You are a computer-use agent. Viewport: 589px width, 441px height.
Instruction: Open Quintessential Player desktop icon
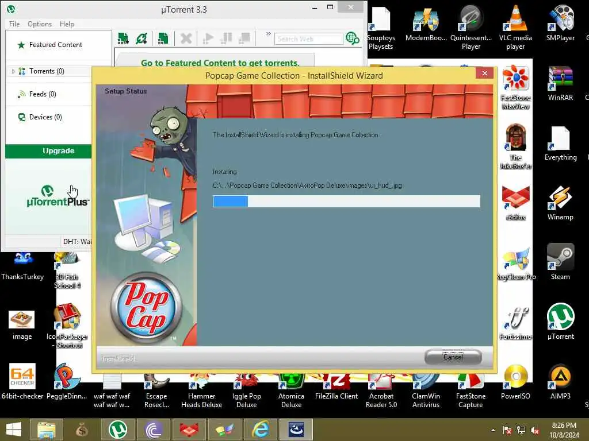pos(471,28)
